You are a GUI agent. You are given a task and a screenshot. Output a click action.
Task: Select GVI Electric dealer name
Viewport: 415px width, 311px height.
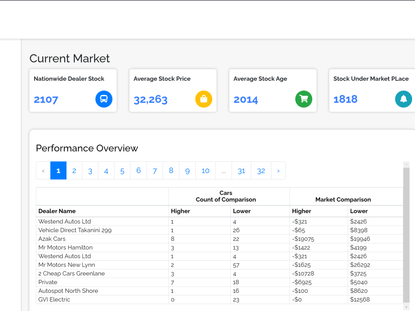[x=54, y=299]
